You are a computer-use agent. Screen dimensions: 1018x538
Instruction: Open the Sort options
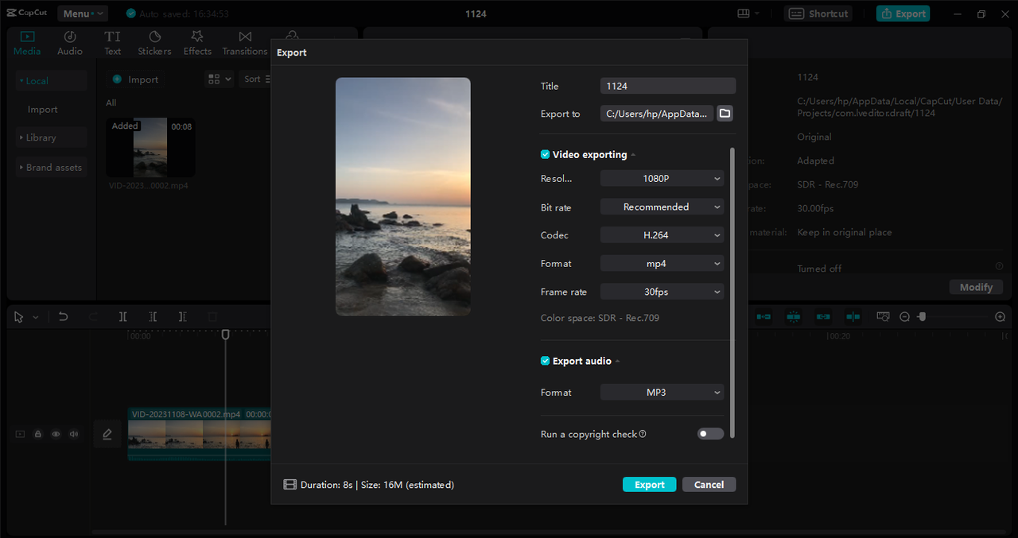point(256,79)
